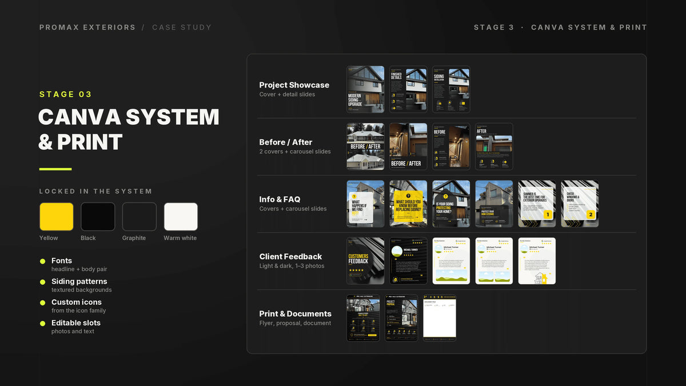686x386 pixels.
Task: Open the Siding Installation slide thumbnail
Action: coord(451,89)
